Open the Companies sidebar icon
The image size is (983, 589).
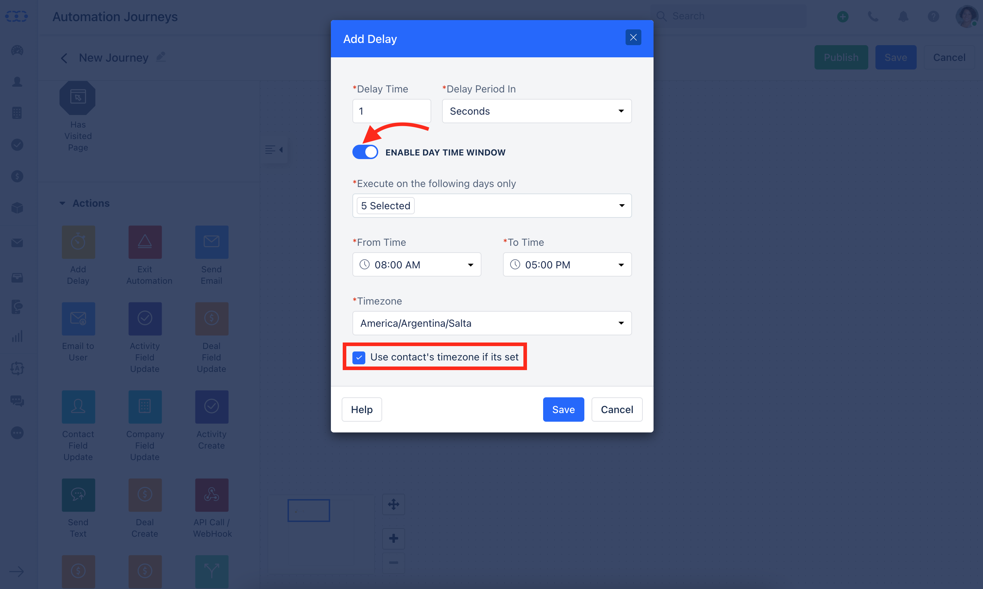tap(17, 113)
